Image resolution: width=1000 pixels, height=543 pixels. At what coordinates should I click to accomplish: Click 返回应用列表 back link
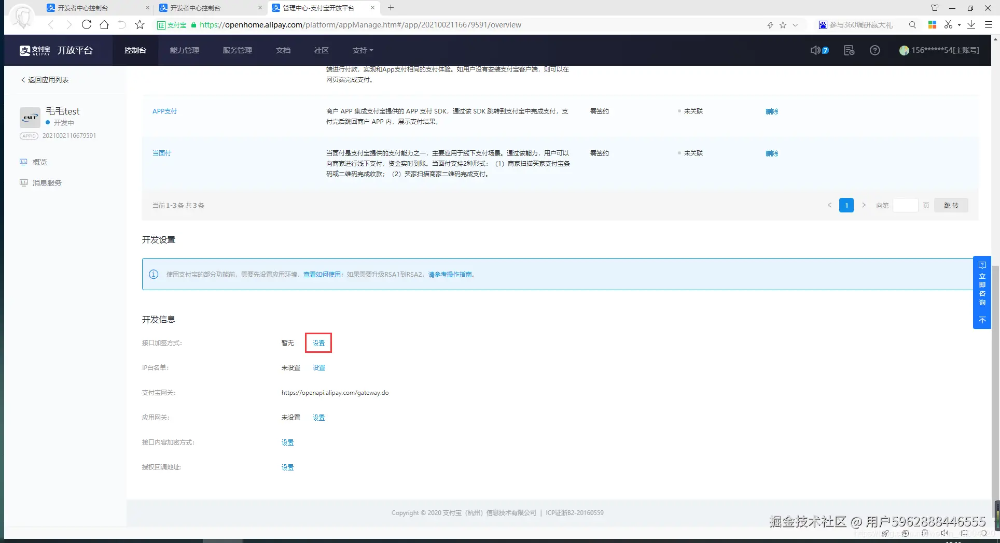(45, 80)
